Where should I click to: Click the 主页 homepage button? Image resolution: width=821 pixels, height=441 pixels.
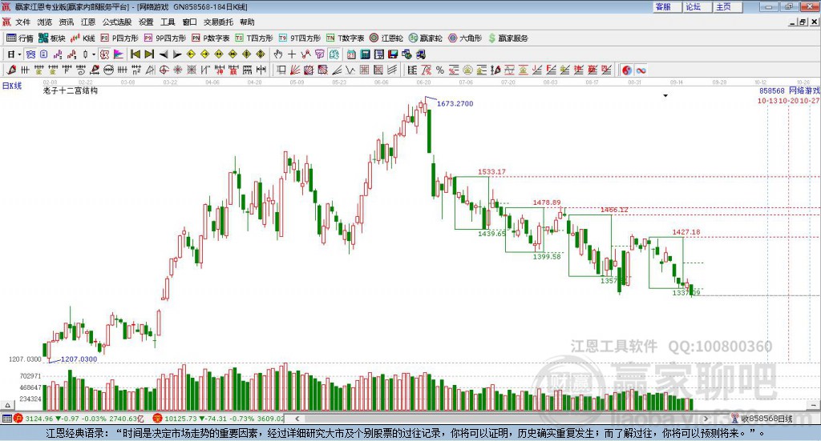coord(728,6)
